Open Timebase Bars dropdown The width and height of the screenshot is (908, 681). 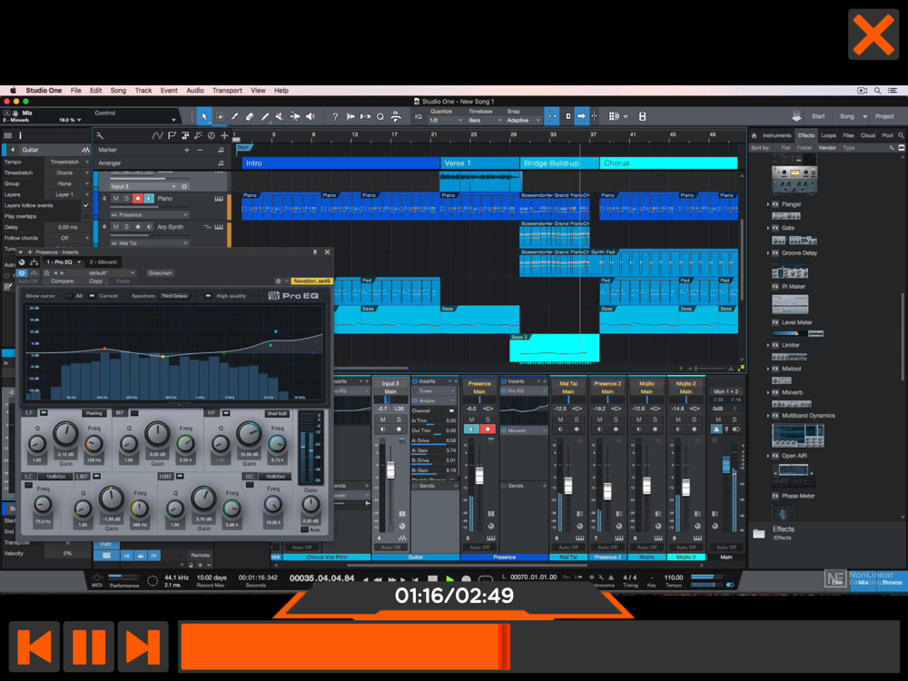(x=484, y=121)
